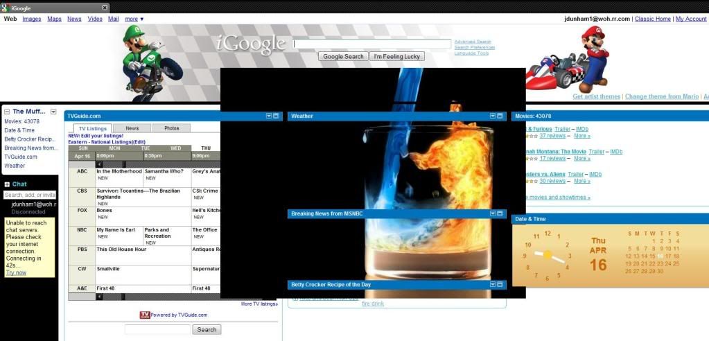Screen dimensions: 709x341
Task: Collapse The Muff... tab in sidebar
Action: coord(7,112)
